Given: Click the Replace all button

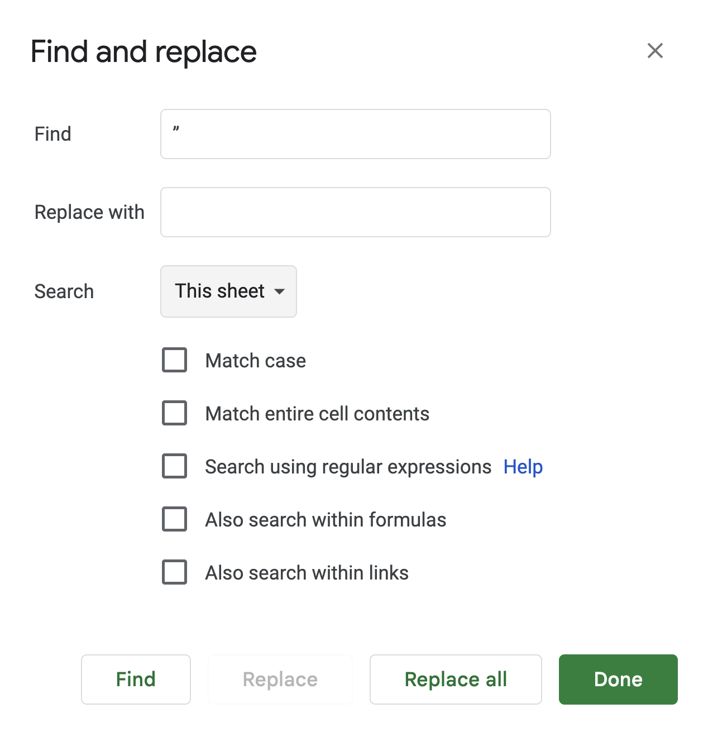Looking at the screenshot, I should (456, 679).
